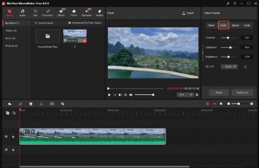Click the Search media field
This screenshot has height=168, width=259.
tap(45, 23)
